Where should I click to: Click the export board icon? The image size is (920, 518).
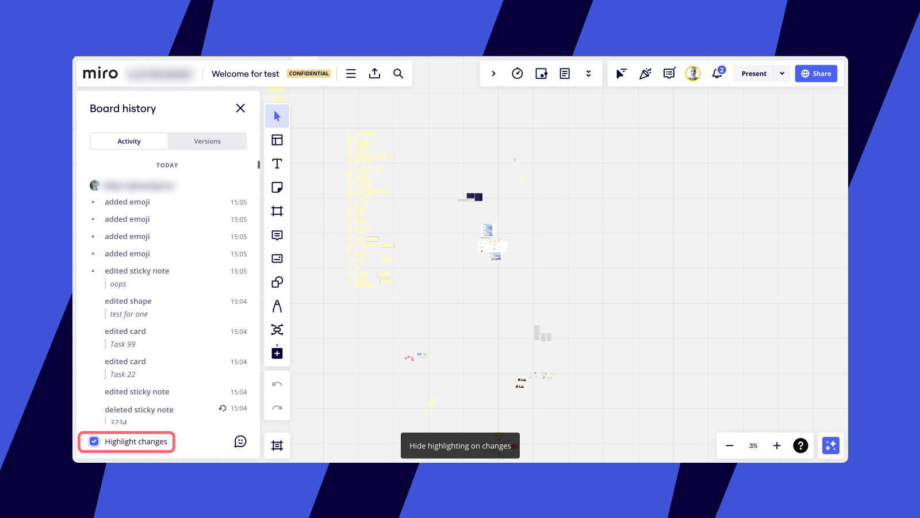coord(374,74)
